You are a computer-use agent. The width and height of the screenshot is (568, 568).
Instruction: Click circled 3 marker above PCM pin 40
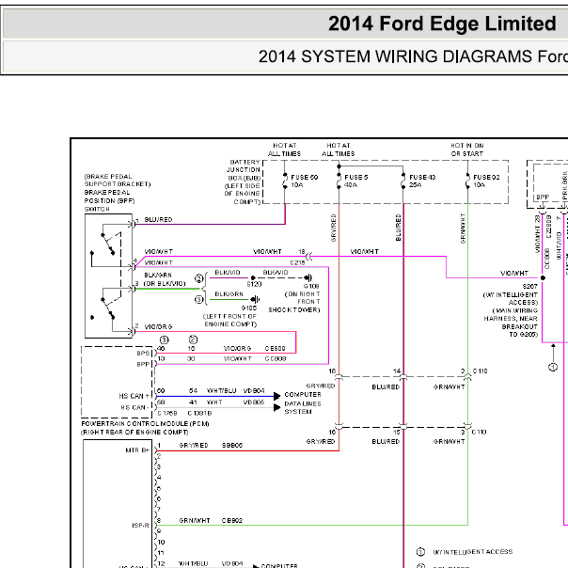point(164,339)
